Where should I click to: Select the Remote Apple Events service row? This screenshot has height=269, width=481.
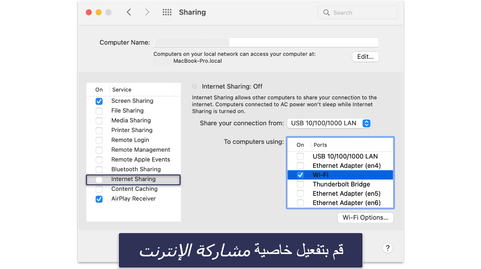pyautogui.click(x=134, y=159)
